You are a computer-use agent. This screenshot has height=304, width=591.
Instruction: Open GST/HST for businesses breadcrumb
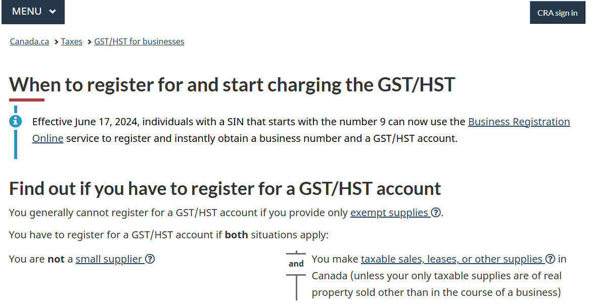(139, 41)
